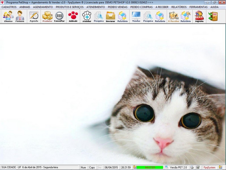
Task: Open the Agenda calendar icon
Action: tap(34, 16)
